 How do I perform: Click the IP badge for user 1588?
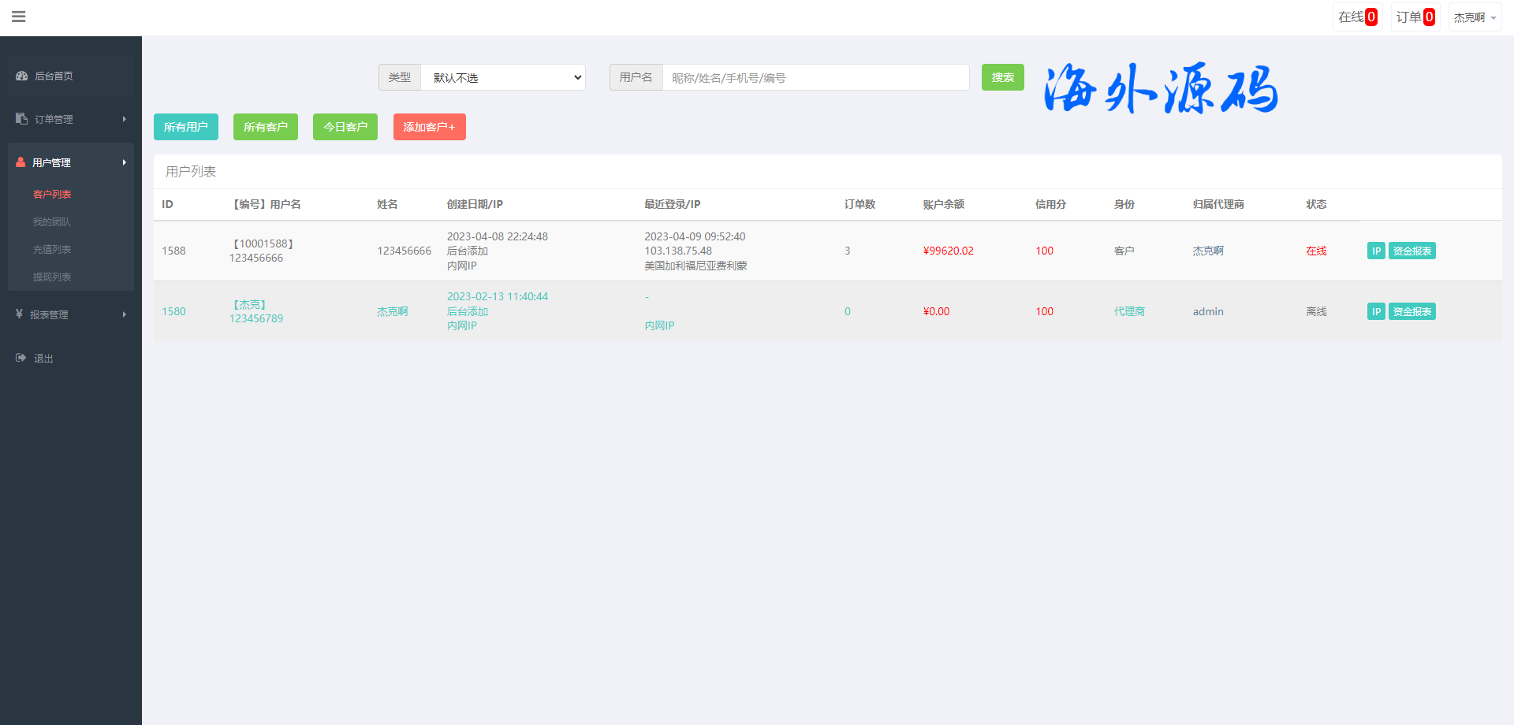point(1375,251)
